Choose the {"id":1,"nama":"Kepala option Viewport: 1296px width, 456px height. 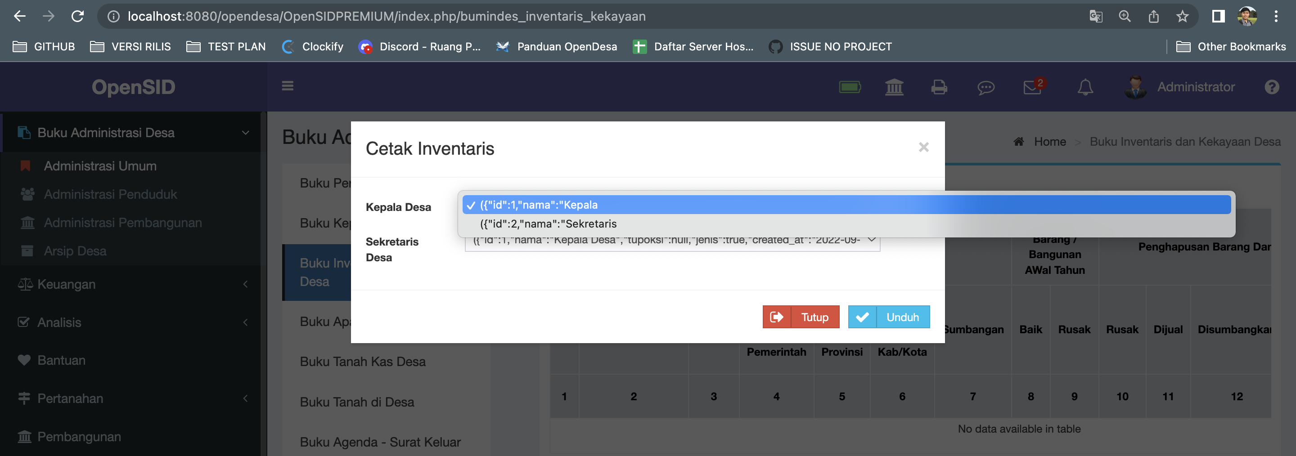846,205
